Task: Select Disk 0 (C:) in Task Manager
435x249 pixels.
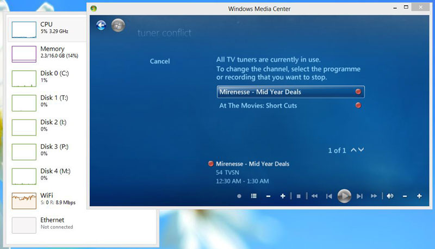Action: [x=47, y=78]
